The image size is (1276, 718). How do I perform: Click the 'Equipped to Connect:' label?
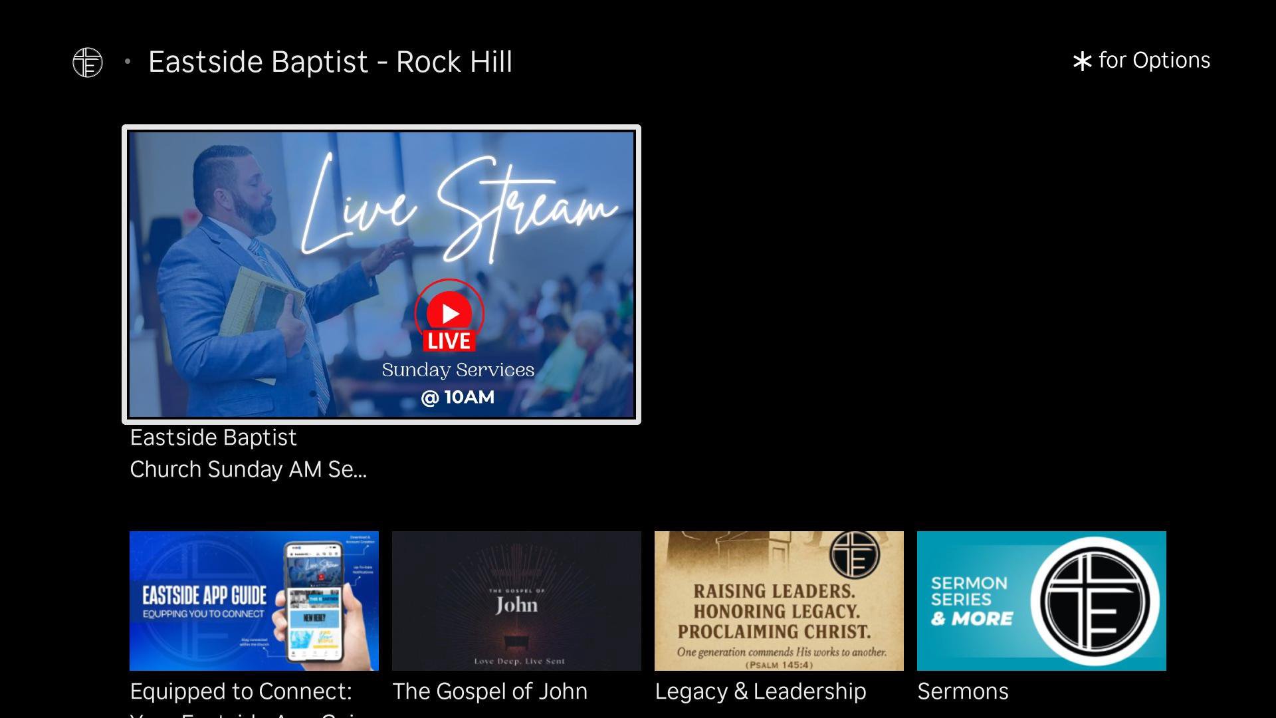(x=241, y=691)
